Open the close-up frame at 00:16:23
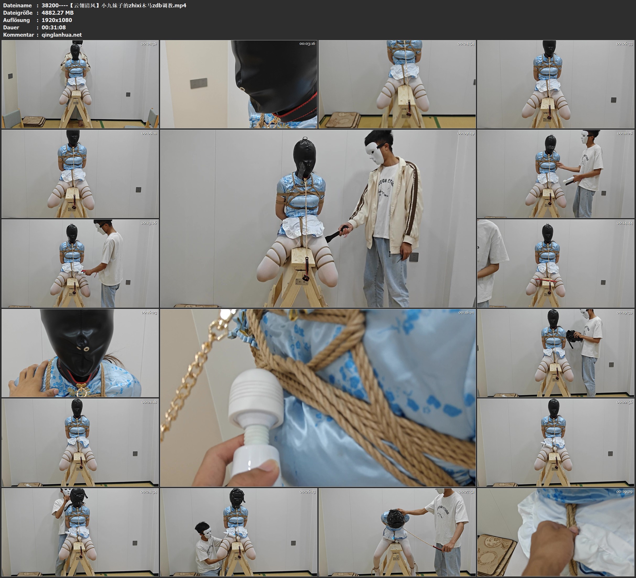The height and width of the screenshot is (578, 636). click(80, 353)
